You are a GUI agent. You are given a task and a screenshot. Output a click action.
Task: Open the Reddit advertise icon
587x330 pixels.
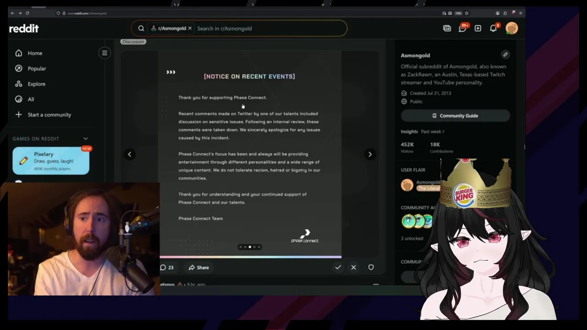click(x=447, y=28)
